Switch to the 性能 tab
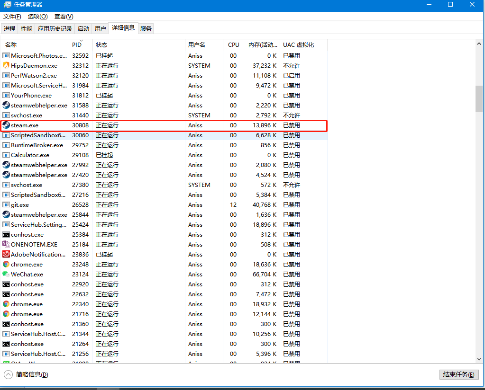485x390 pixels. point(27,28)
